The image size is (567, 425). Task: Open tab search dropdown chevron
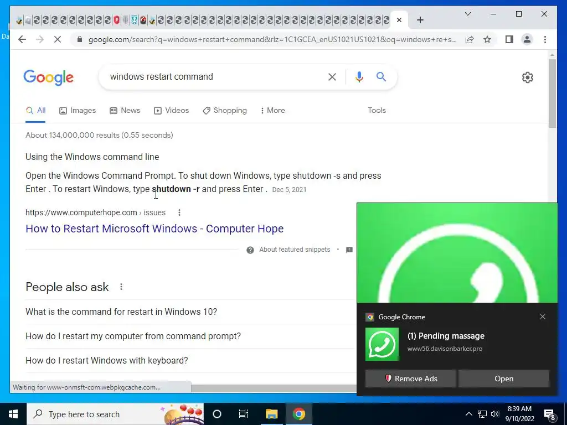tap(467, 14)
